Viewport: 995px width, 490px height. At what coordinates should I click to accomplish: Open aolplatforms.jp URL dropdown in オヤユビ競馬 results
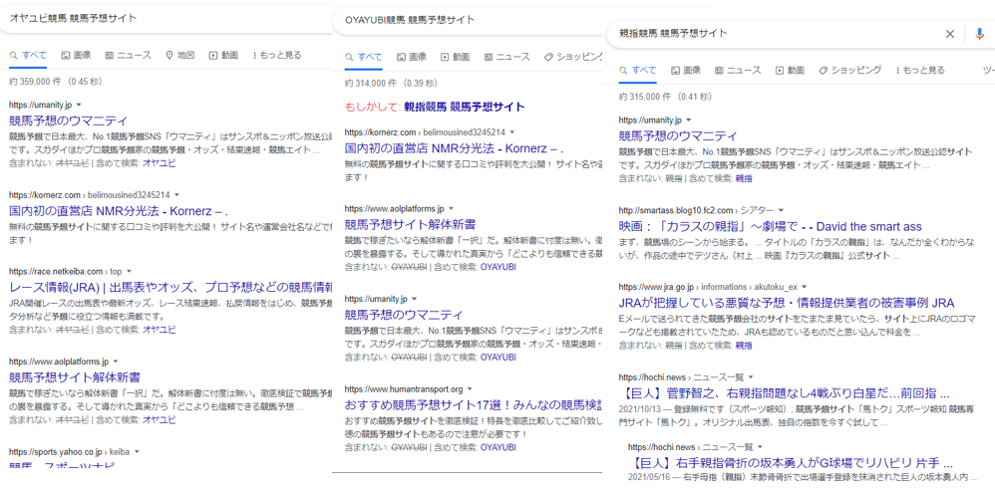116,362
